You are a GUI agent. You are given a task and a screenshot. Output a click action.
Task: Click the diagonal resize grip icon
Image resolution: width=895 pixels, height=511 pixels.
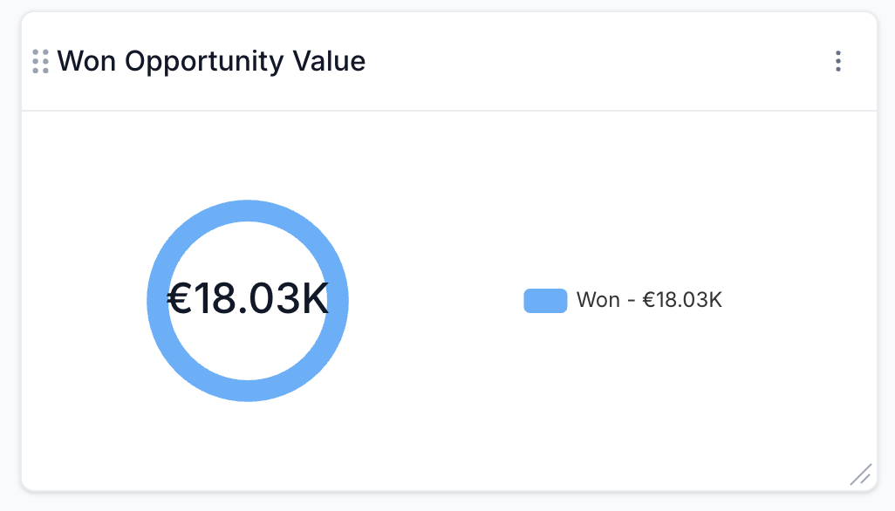861,474
